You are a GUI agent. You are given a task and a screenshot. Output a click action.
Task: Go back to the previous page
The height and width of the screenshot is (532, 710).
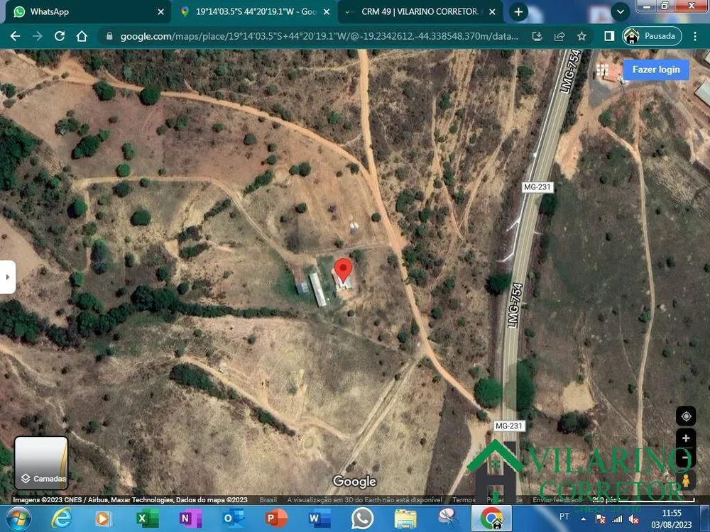[15, 36]
